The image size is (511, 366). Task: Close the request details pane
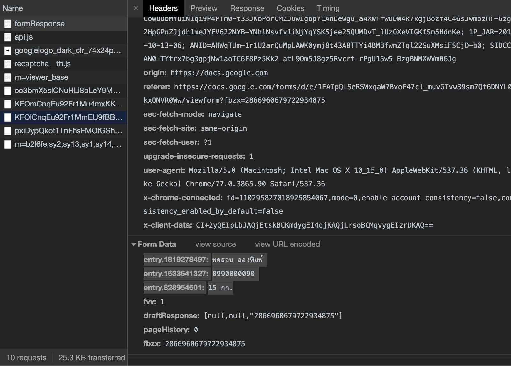tap(136, 8)
